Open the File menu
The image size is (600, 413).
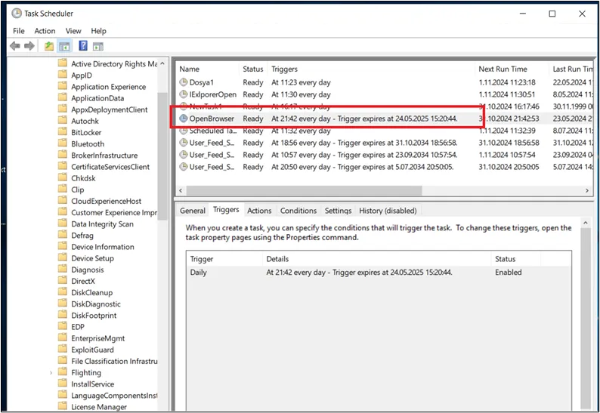click(x=19, y=31)
